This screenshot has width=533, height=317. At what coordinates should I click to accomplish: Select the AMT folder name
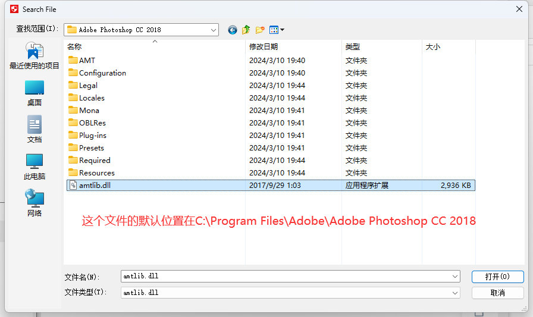coord(87,61)
